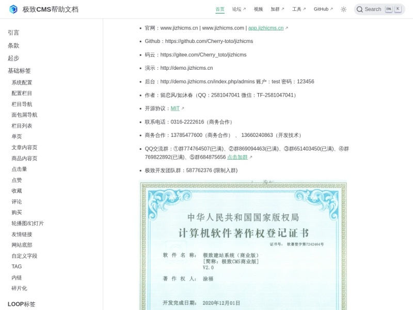The height and width of the screenshot is (310, 413).
Task: Expand the LOOP标签 sidebar group
Action: coord(21,304)
